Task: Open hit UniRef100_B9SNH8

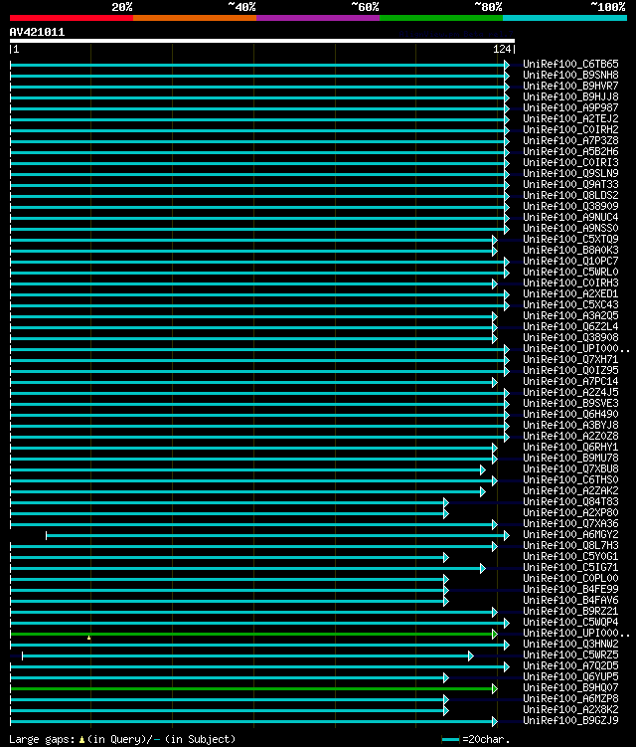Action: coord(570,75)
